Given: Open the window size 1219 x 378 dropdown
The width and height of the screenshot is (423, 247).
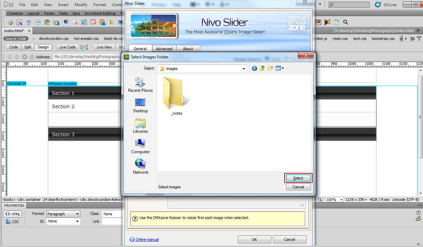Looking at the screenshot, I should [356, 200].
